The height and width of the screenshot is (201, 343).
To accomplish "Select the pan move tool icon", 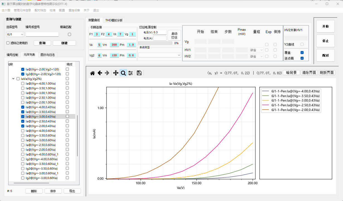I will 115,73.
